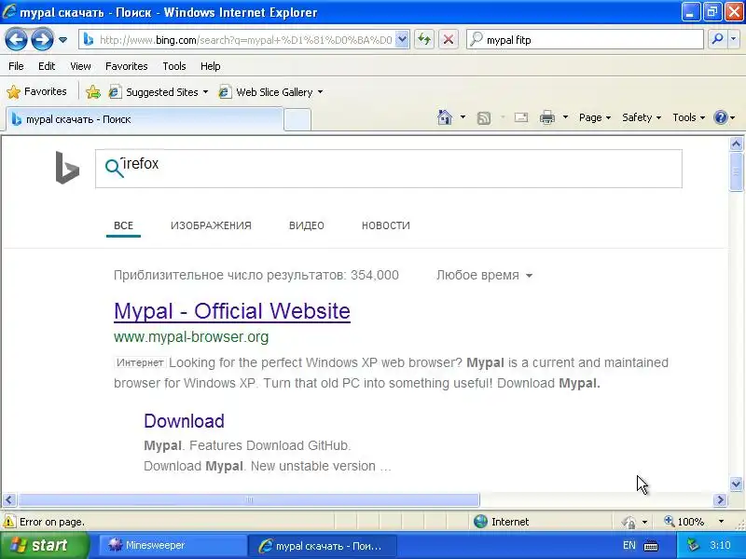Click the IE search box containing mypal fitp
Screen dimensions: 746x559
click(x=586, y=40)
